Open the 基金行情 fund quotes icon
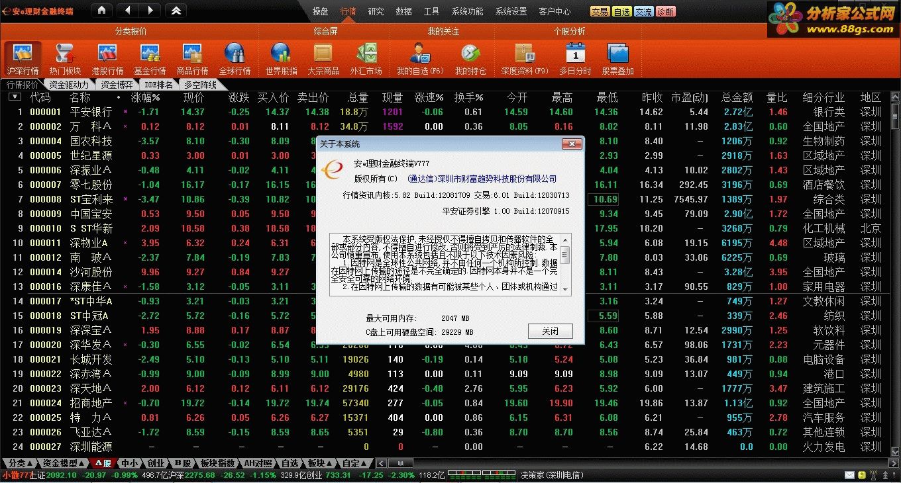Image resolution: width=901 pixels, height=483 pixels. pyautogui.click(x=150, y=59)
